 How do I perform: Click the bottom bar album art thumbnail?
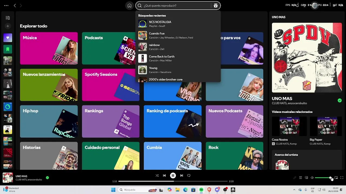[8, 178]
